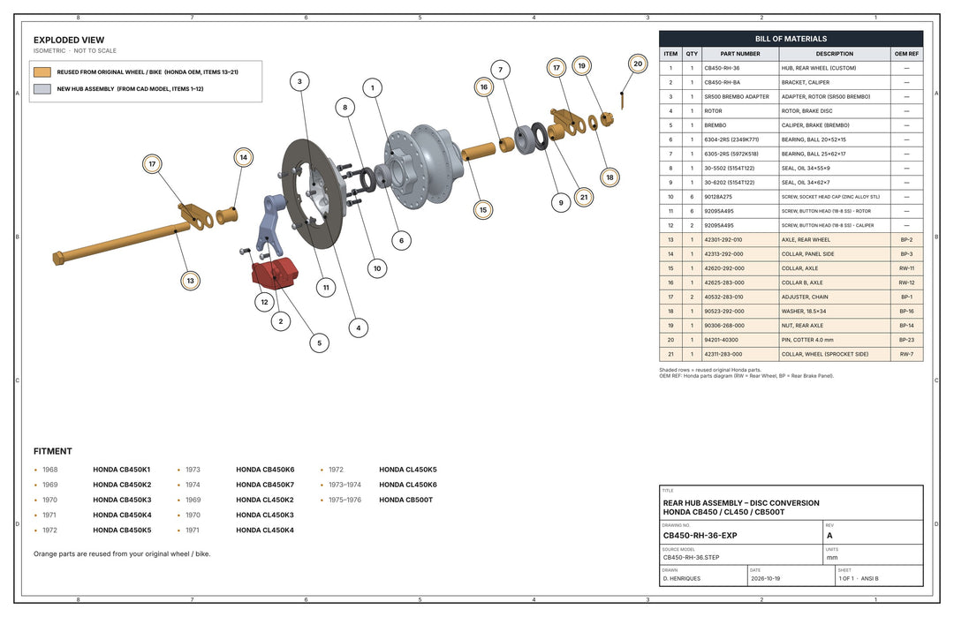Screen dimensions: 954x617
Task: Pick callout balloon 13 under the rear axle
Action: click(x=191, y=281)
